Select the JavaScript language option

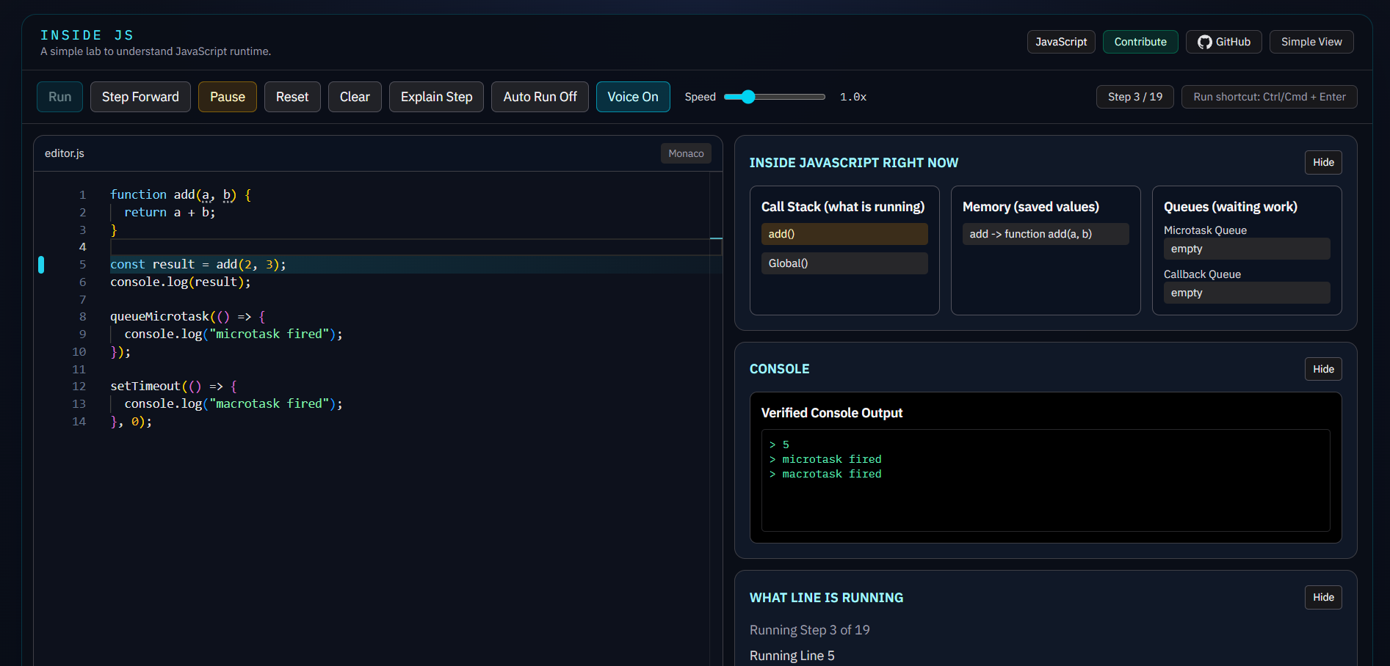(x=1061, y=42)
